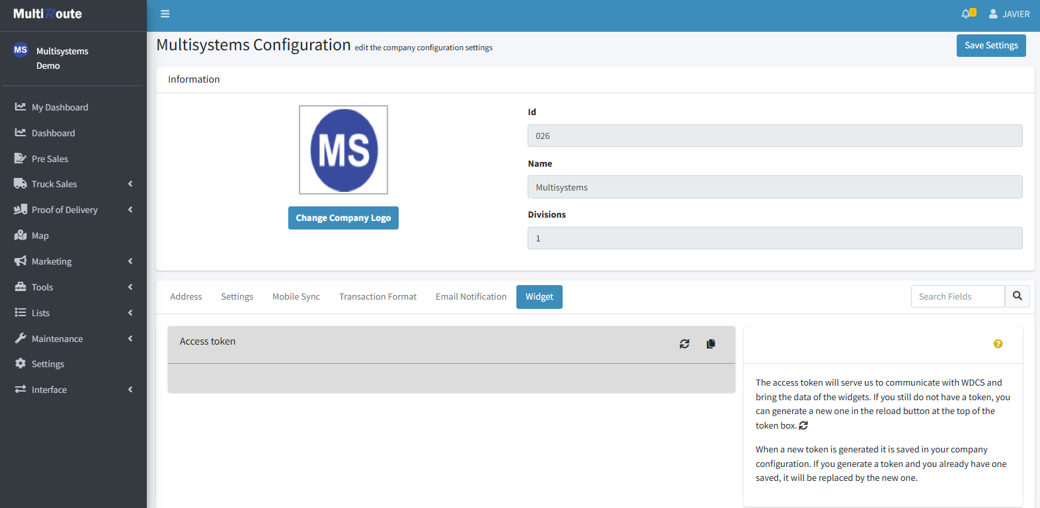Toggle the sidebar with hamburger icon

(165, 14)
